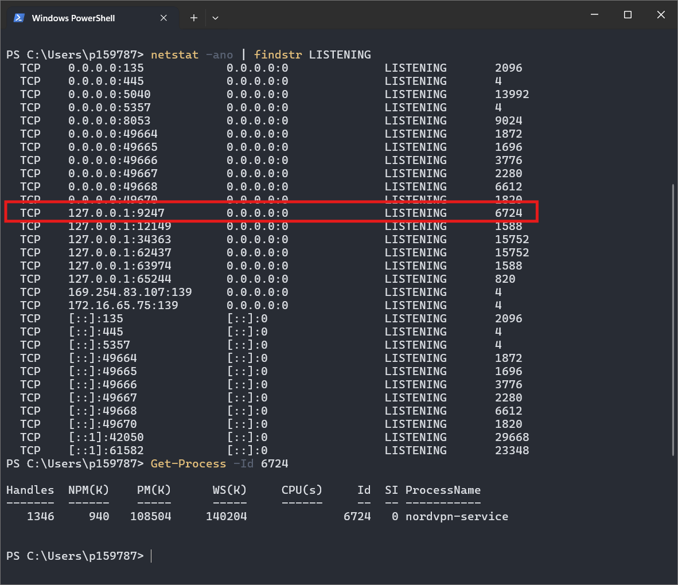The height and width of the screenshot is (585, 678).
Task: Click address 0.0.0.0:49664
Action: pos(113,134)
